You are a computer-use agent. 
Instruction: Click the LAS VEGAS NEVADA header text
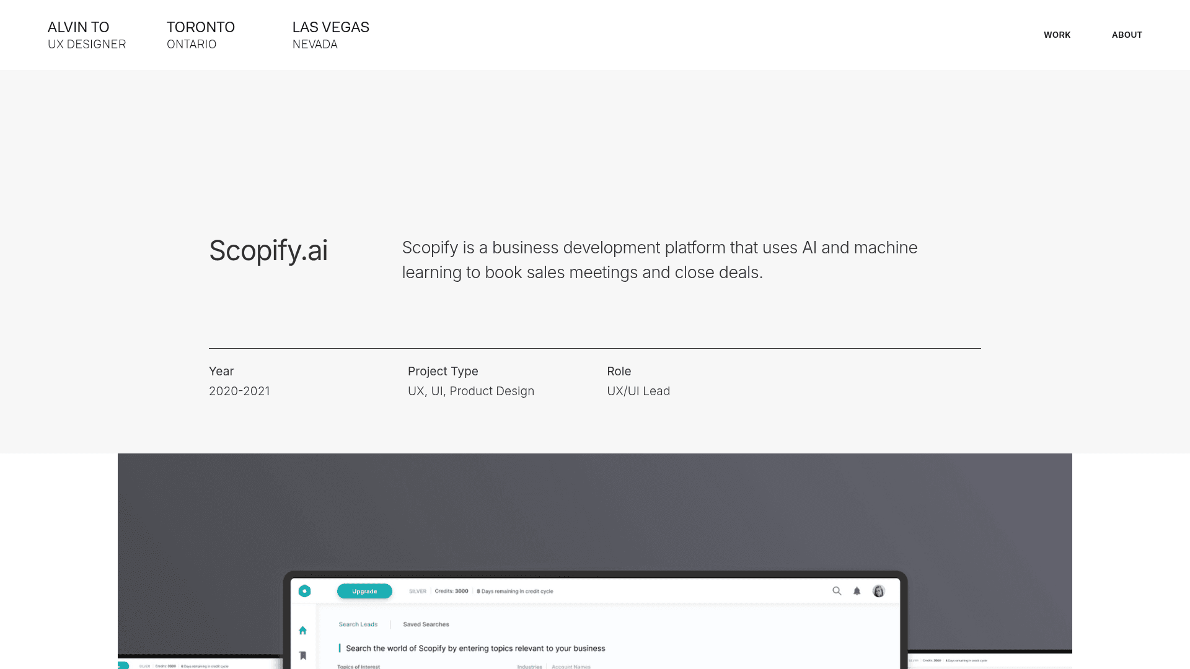[331, 35]
